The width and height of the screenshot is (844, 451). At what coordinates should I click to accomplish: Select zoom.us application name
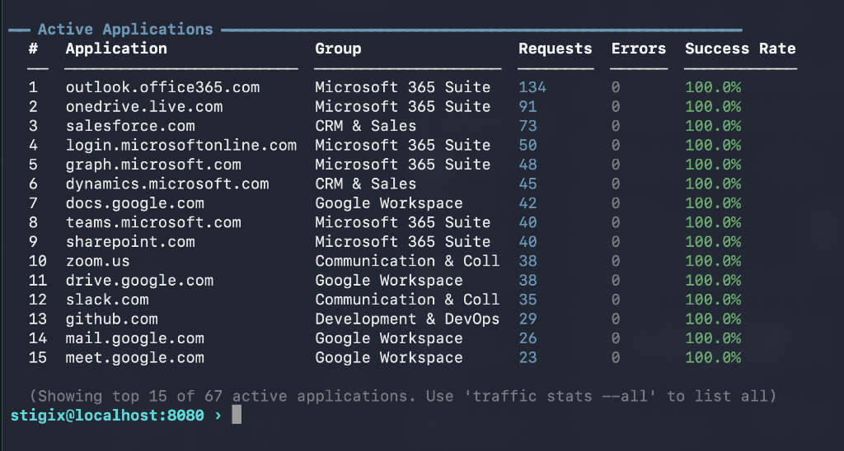click(98, 261)
